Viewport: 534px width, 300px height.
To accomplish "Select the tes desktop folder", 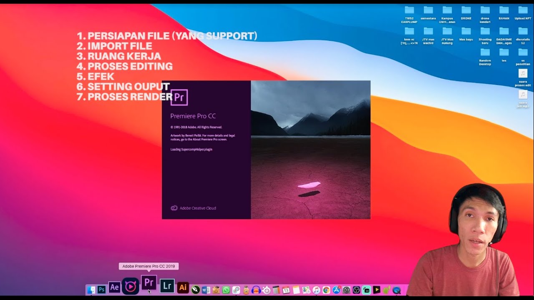I will [x=504, y=55].
